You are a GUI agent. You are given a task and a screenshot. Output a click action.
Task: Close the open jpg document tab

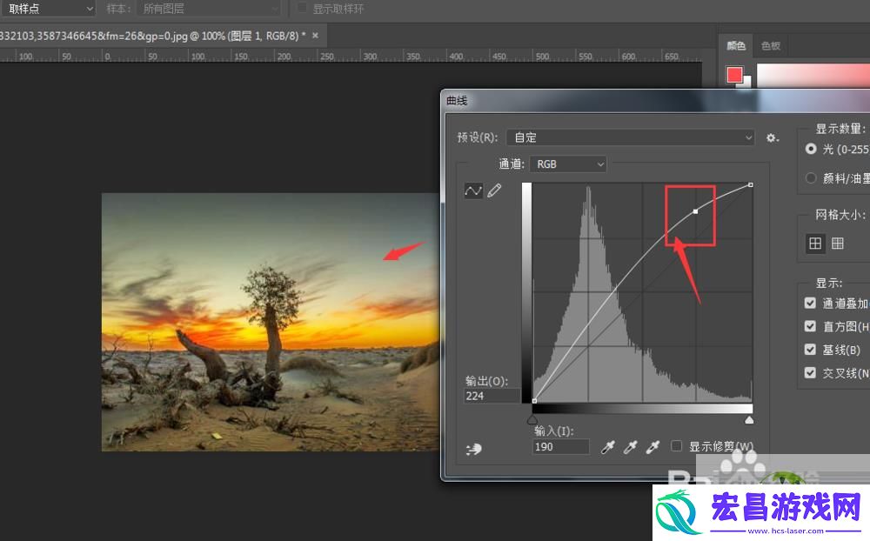[x=315, y=36]
